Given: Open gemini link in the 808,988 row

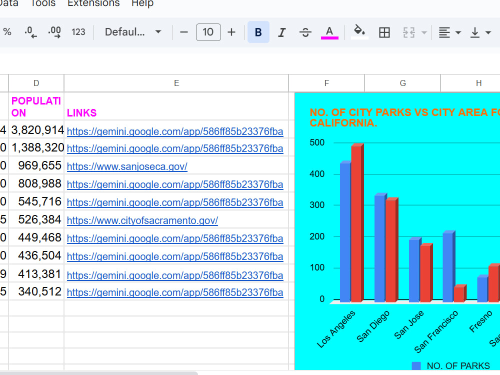Looking at the screenshot, I should click(x=174, y=184).
